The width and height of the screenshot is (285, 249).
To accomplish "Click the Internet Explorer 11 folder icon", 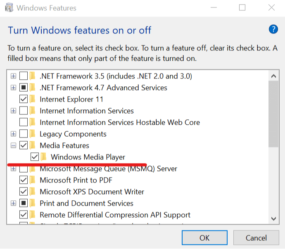I will tap(32, 99).
